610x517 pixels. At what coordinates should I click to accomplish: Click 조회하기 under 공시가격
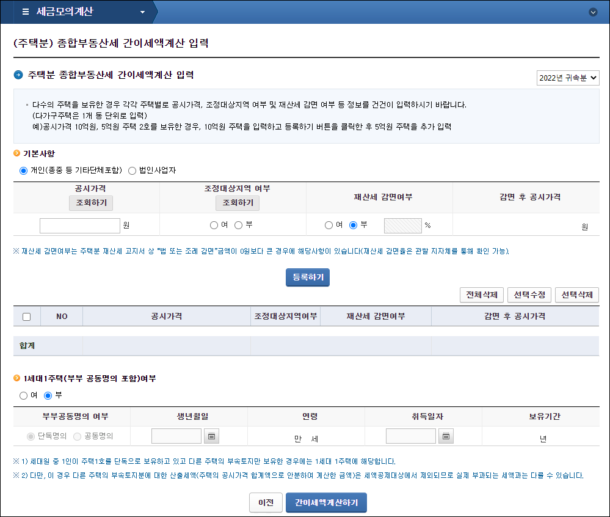tap(91, 203)
